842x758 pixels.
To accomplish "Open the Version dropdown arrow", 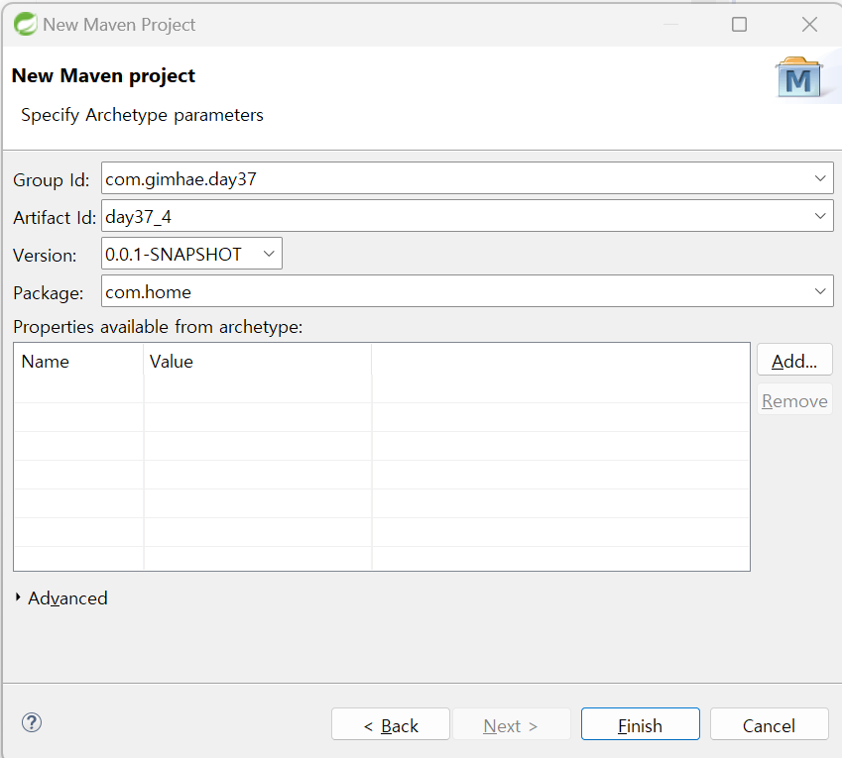I will pyautogui.click(x=269, y=254).
